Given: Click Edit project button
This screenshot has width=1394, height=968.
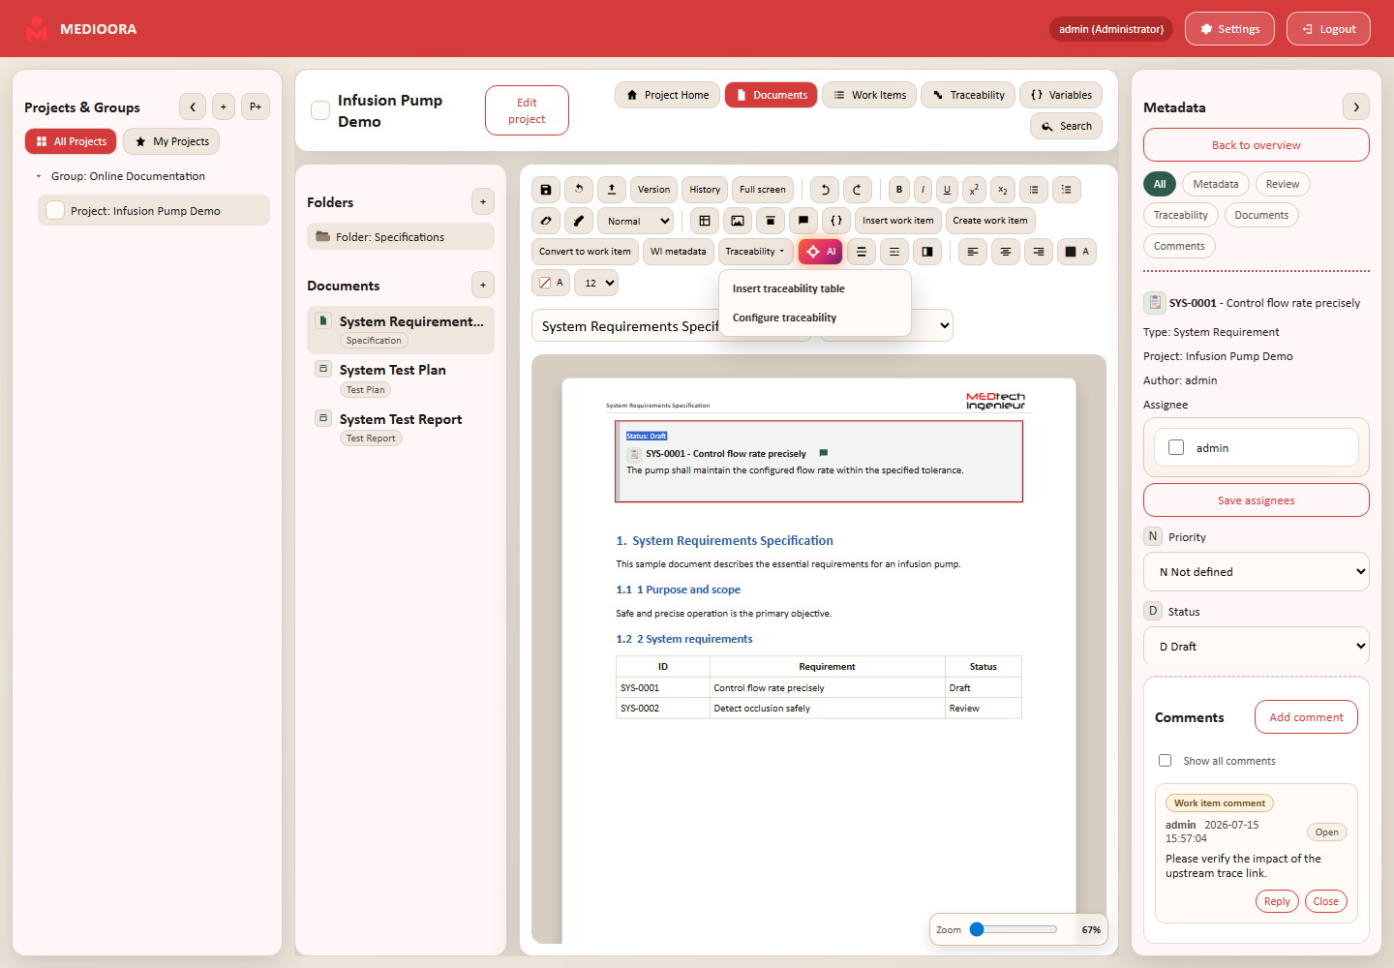Looking at the screenshot, I should click(x=527, y=110).
